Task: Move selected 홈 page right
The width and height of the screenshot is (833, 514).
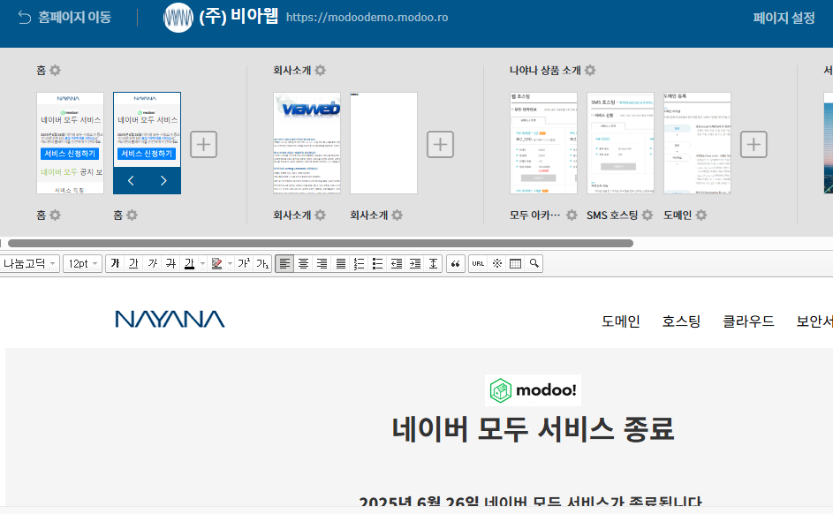Action: [x=163, y=181]
